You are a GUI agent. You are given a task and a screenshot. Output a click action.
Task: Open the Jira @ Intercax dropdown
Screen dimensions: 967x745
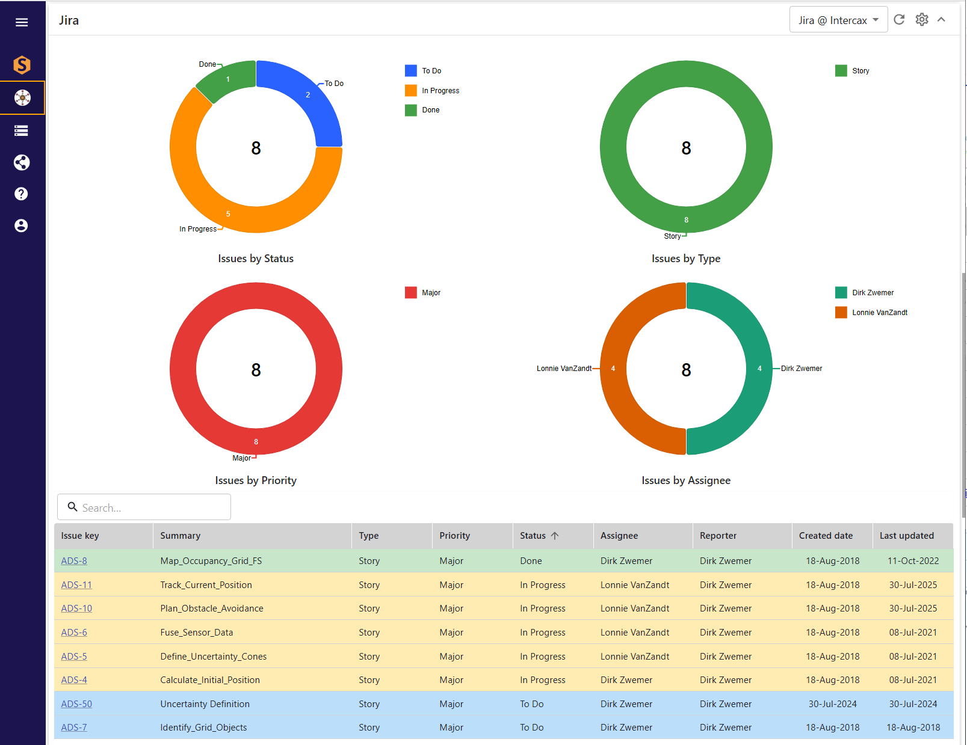(x=838, y=20)
